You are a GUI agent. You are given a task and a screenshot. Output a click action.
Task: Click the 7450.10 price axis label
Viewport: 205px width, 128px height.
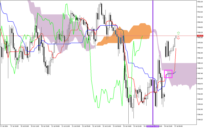pos(200,63)
